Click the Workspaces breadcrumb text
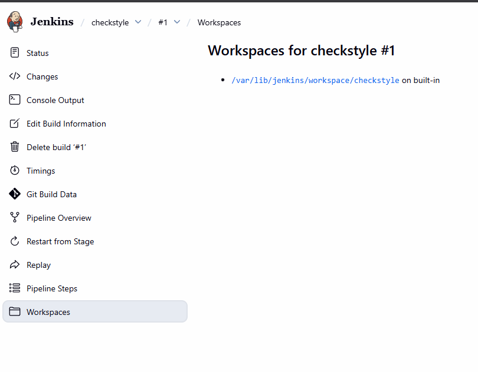478x372 pixels. 219,22
